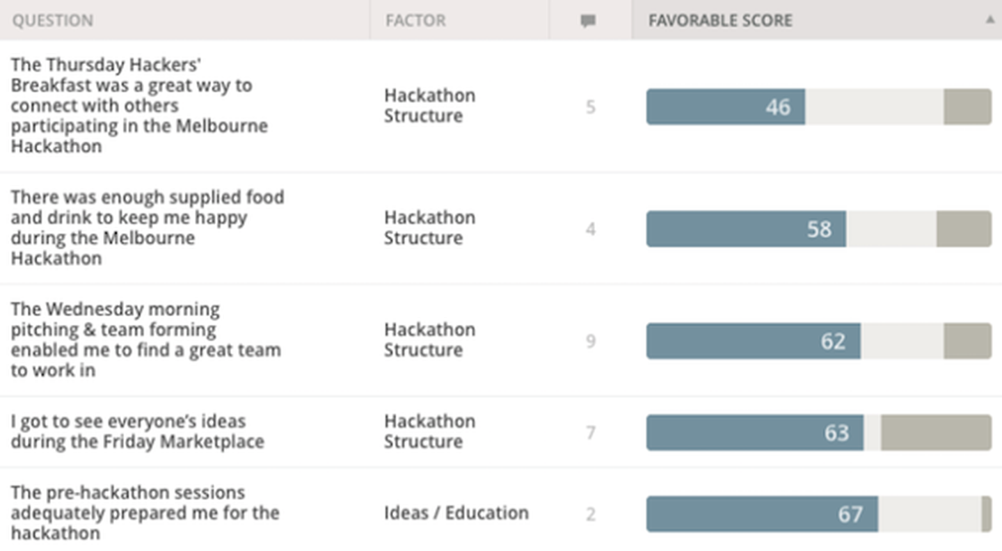The image size is (1002, 551).
Task: Open the Thursday Hackers' Breakfast question
Action: pos(139,106)
